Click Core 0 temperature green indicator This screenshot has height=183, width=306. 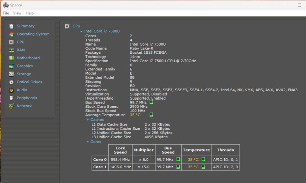[x=203, y=159]
